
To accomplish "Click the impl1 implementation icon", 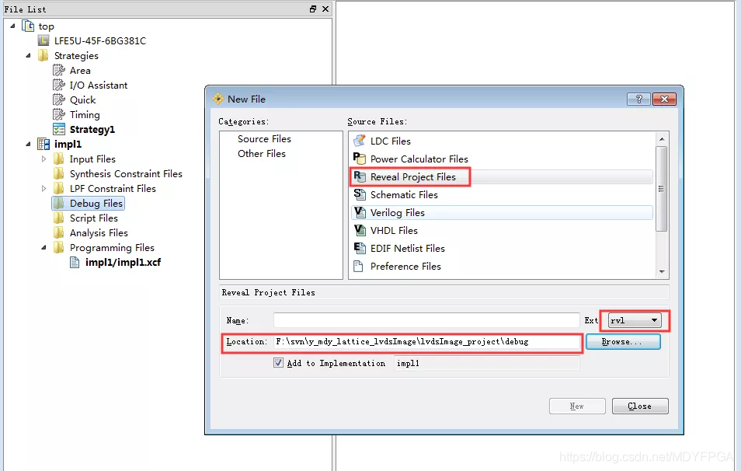I will tap(43, 144).
